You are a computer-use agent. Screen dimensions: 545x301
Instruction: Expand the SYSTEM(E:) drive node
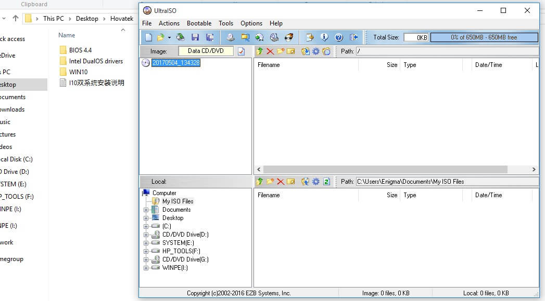coord(146,243)
